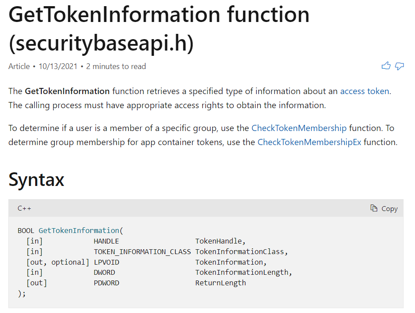This screenshot has height=313, width=415.
Task: Click the LPVOID type in code
Action: (106, 262)
